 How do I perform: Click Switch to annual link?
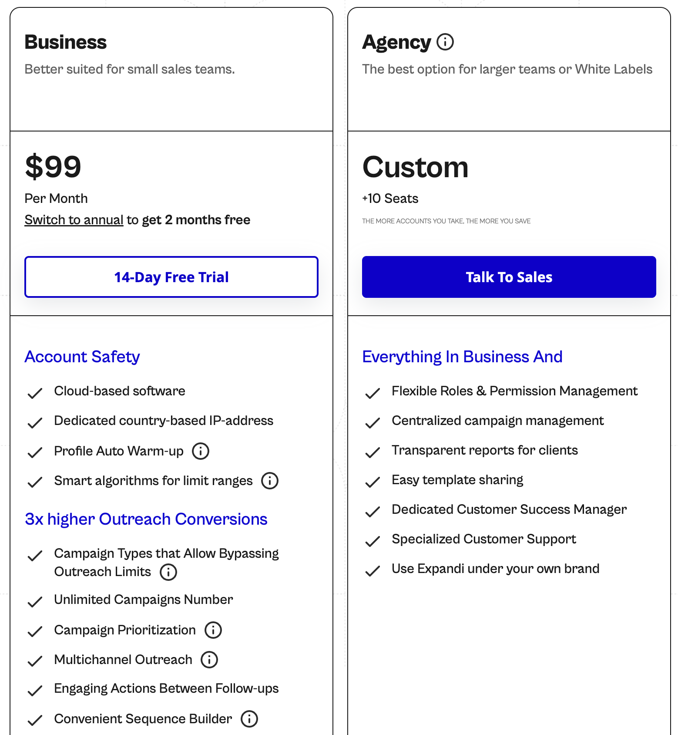click(x=74, y=220)
